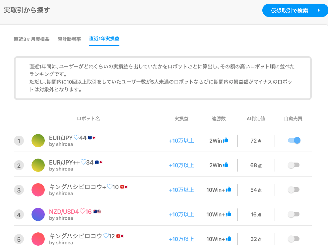Click the rank 4 number badge

pyautogui.click(x=19, y=214)
